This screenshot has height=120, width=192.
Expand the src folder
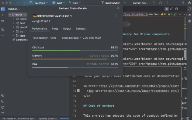click(x=13, y=32)
